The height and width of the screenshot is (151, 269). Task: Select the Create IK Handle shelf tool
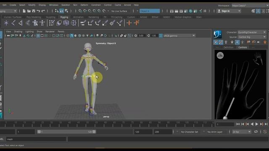[21, 23]
